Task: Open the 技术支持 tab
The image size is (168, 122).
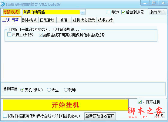Action: 106,20
